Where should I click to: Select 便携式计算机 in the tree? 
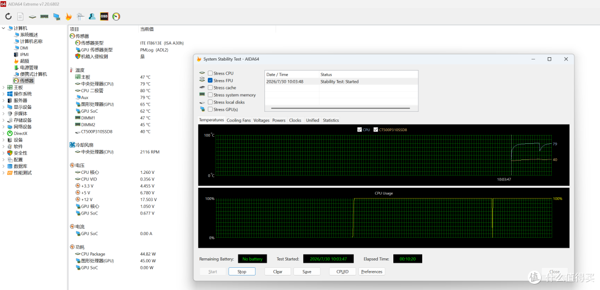[33, 74]
